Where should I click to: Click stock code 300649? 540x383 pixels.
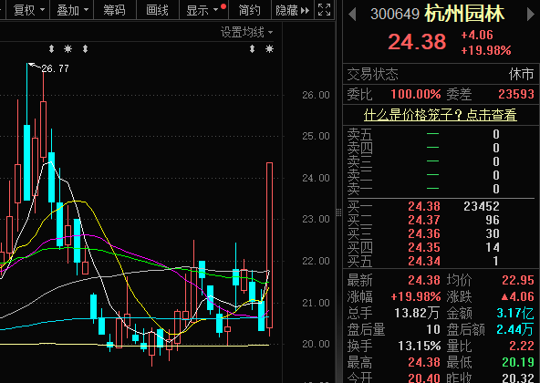(x=395, y=15)
